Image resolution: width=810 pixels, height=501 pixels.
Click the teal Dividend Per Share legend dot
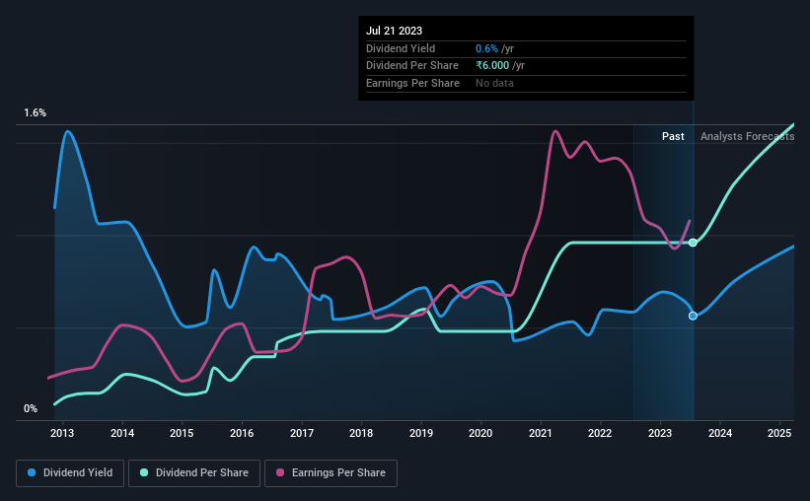(144, 472)
